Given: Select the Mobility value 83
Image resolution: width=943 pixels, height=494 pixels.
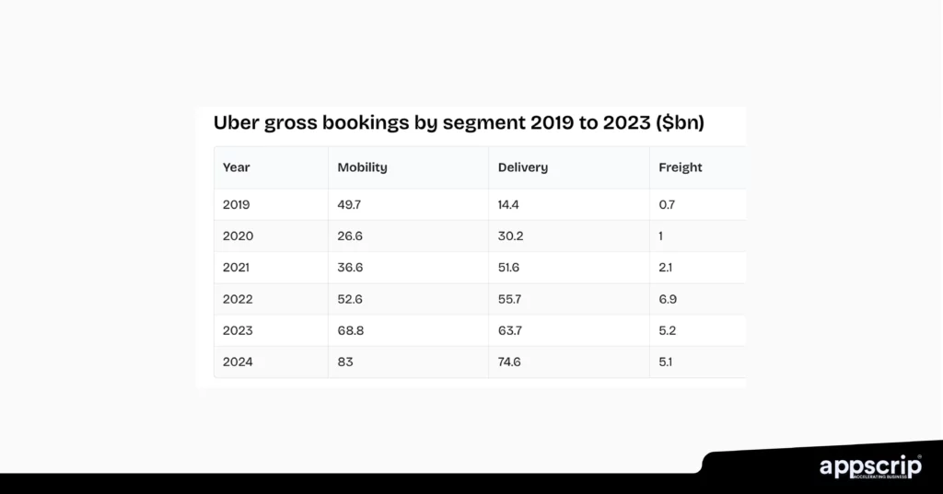Looking at the screenshot, I should pos(345,362).
